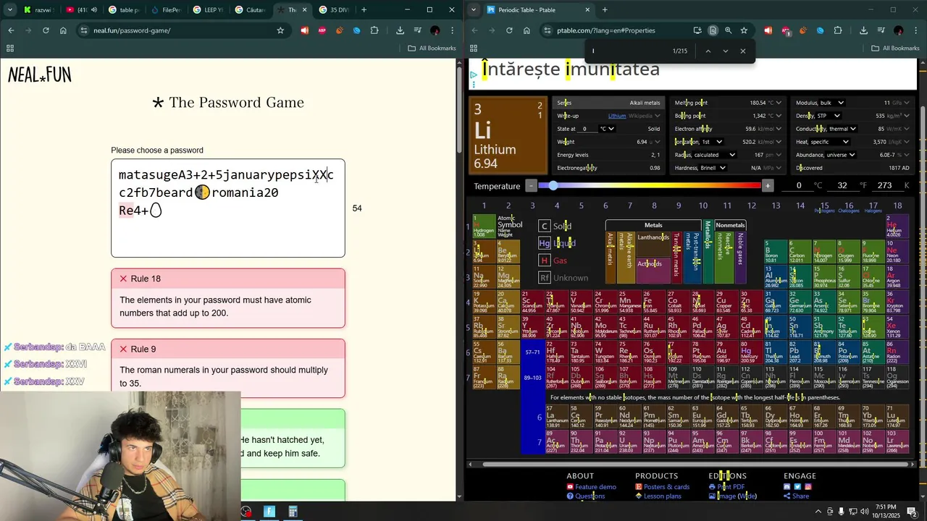The image size is (927, 521).
Task: Toggle Solid state legend box
Action: click(545, 226)
